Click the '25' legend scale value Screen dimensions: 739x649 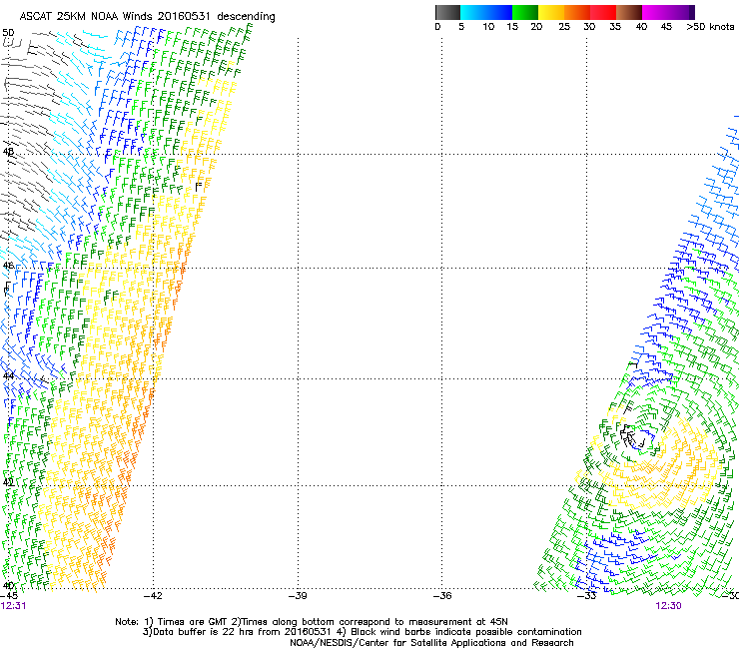pyautogui.click(x=564, y=27)
